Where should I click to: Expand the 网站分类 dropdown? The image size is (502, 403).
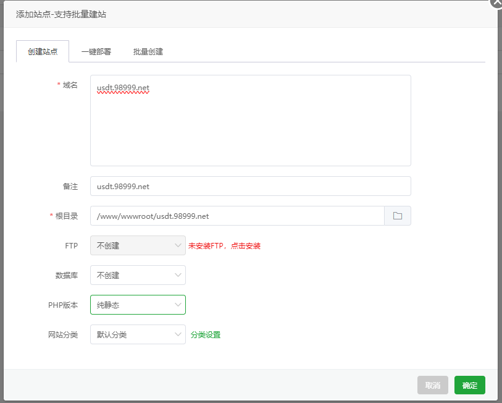pyautogui.click(x=138, y=334)
